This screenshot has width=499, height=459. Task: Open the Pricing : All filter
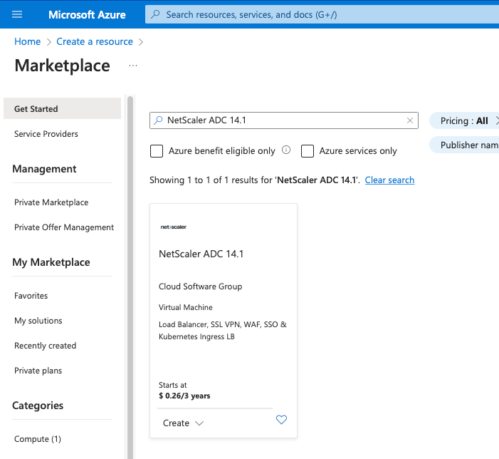click(464, 120)
